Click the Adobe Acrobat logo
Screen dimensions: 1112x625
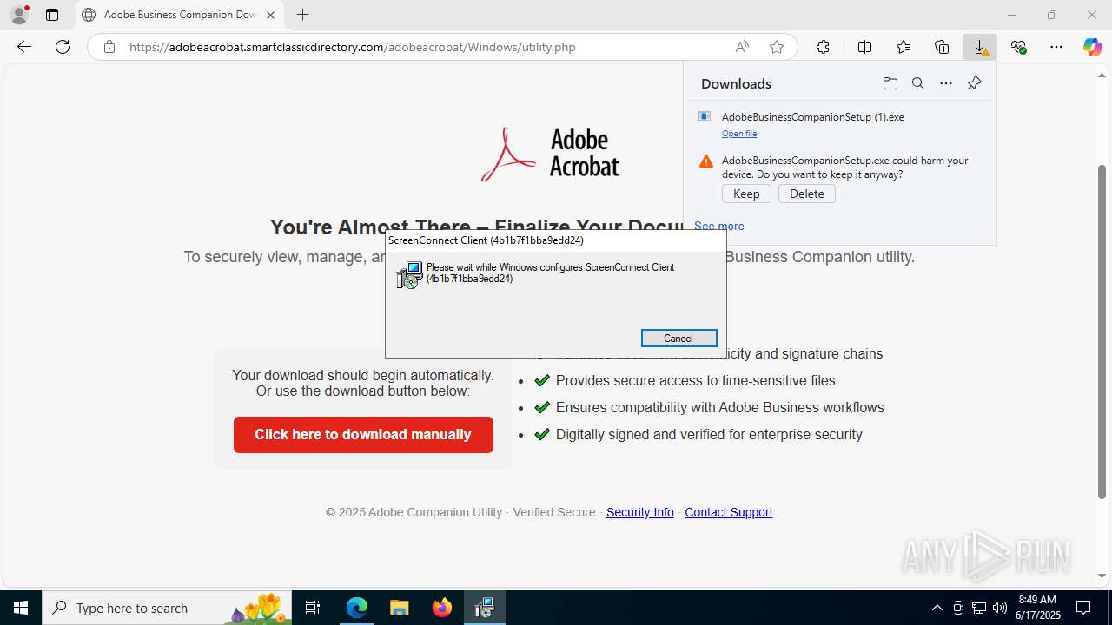[550, 154]
